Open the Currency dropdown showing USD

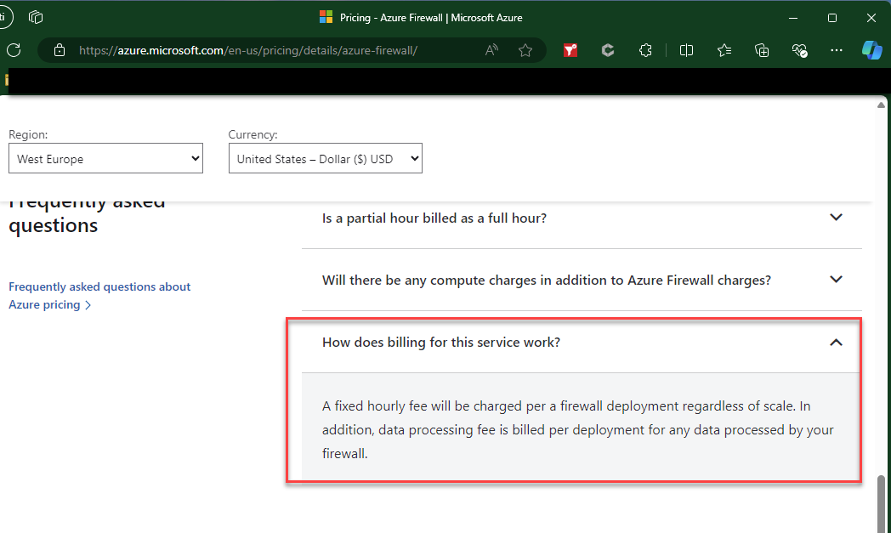pyautogui.click(x=325, y=158)
